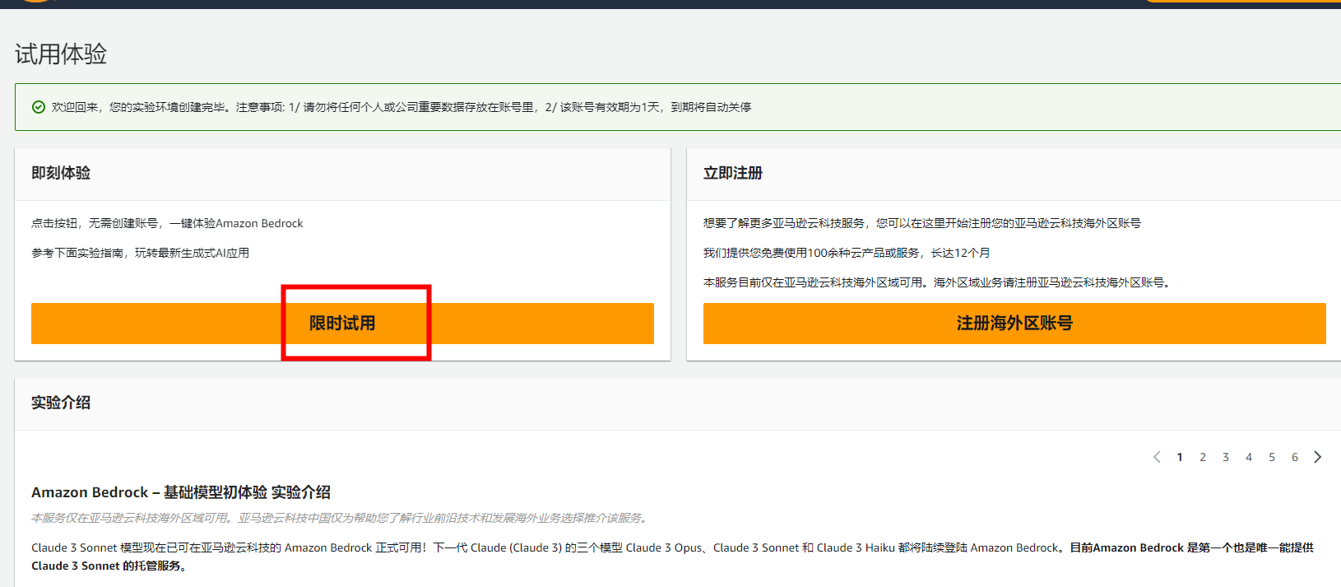Select pagination page 2
1341x587 pixels.
coord(1203,457)
